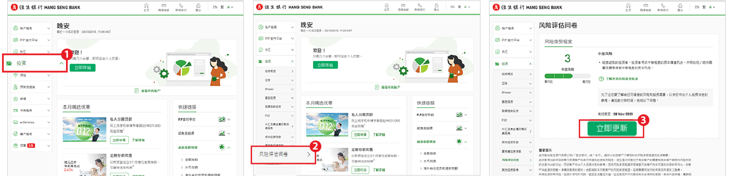Viewport: 733px width, 176px height.
Task: Click 证券及投资 quick link icon in first screenshot
Action: point(222,133)
